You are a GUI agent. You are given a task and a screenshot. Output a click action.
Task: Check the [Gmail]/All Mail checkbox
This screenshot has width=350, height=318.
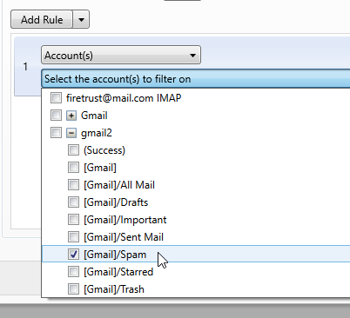(73, 185)
